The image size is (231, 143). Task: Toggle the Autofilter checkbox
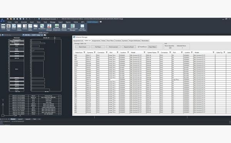tap(139, 47)
